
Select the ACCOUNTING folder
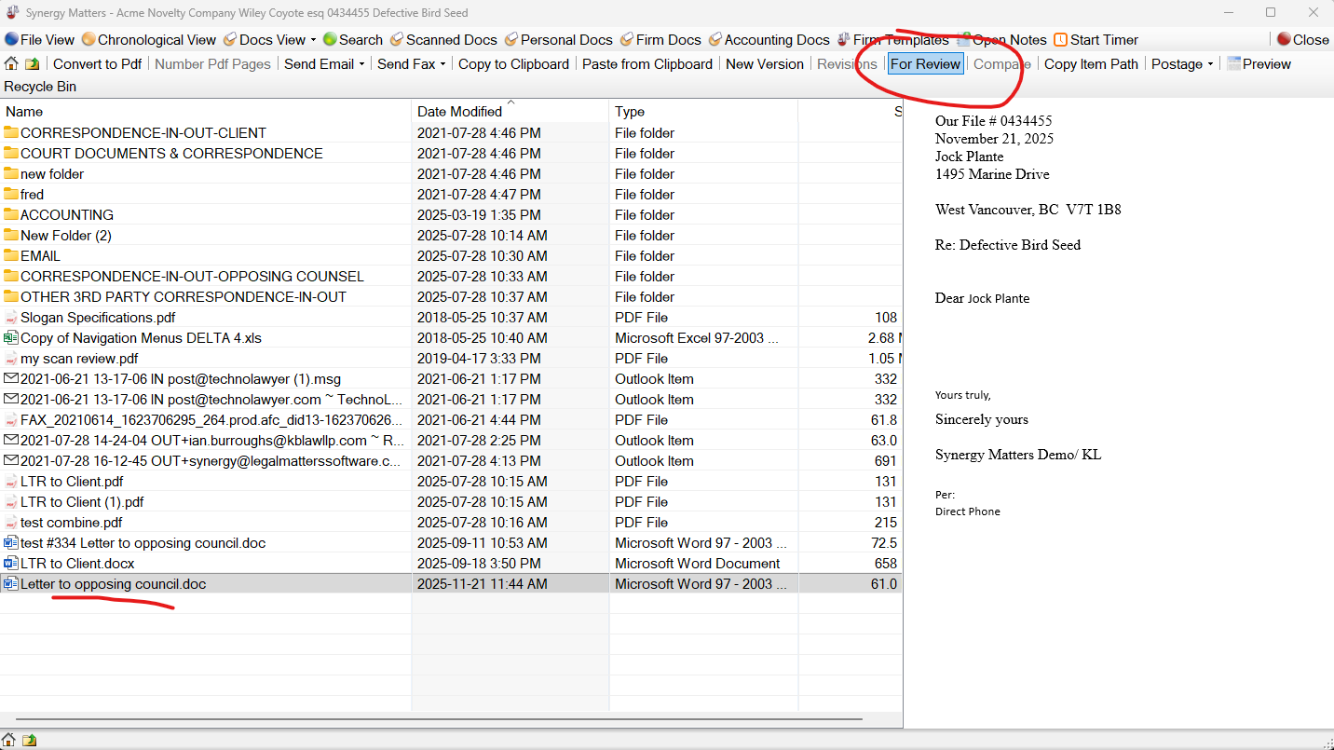(67, 215)
